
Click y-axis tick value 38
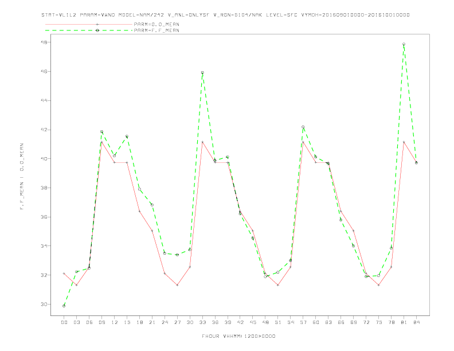pos(44,188)
